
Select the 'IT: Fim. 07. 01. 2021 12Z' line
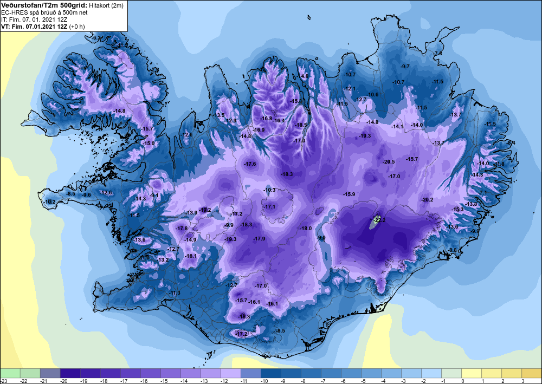(x=34, y=19)
